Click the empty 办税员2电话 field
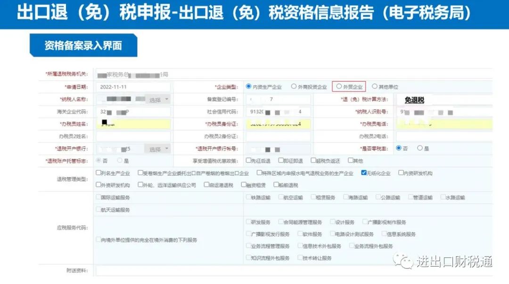This screenshot has height=284, width=509. (x=444, y=136)
